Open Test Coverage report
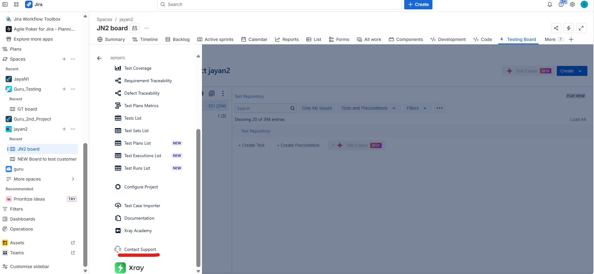This screenshot has height=274, width=594. [137, 68]
